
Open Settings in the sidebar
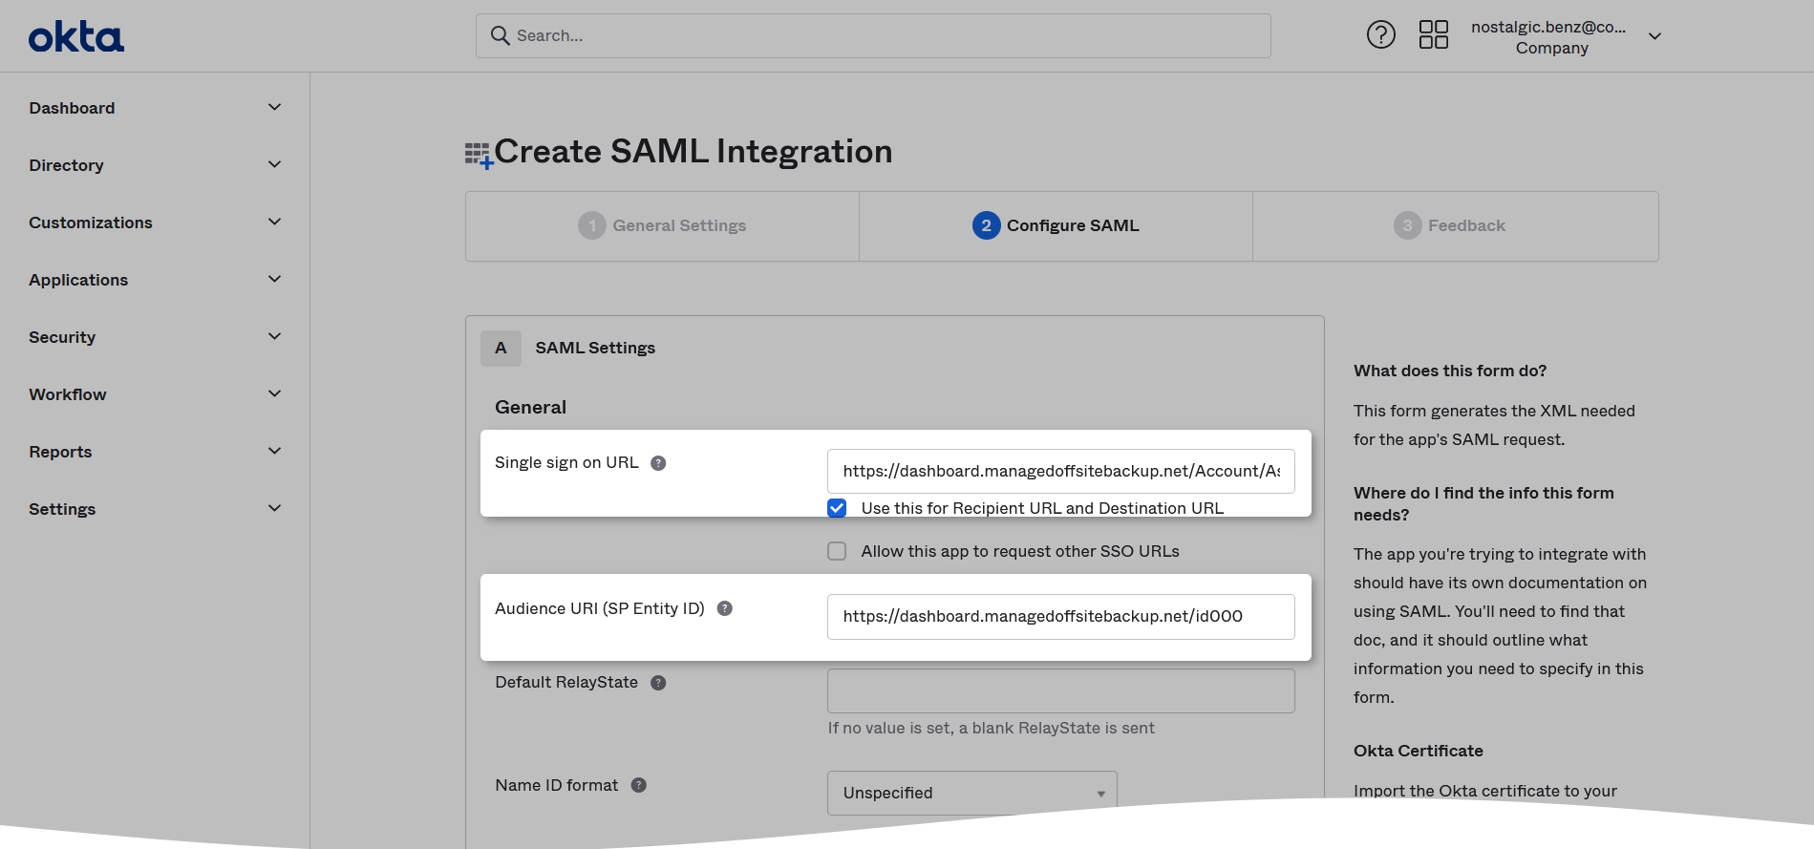(62, 509)
